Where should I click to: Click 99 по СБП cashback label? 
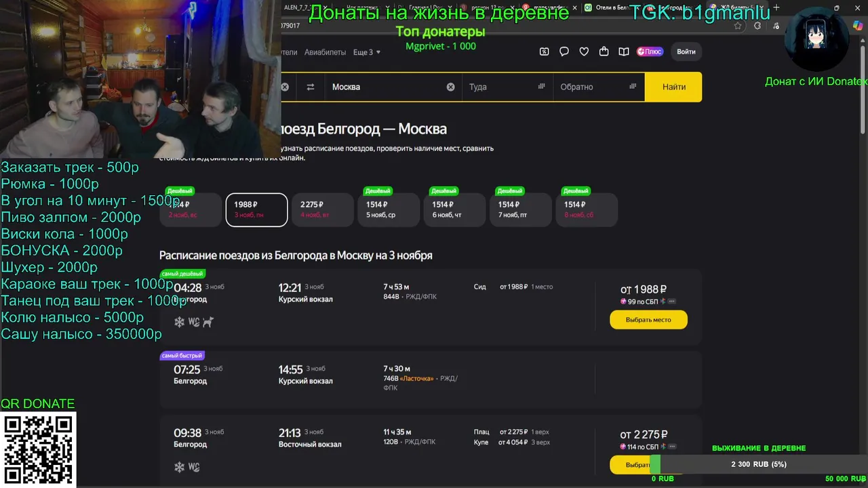pos(642,302)
